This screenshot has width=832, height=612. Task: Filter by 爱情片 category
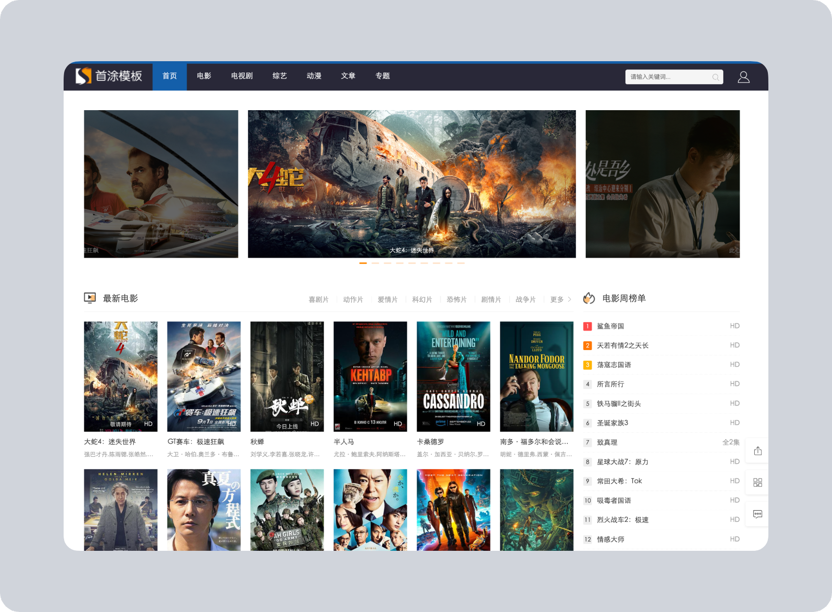388,299
